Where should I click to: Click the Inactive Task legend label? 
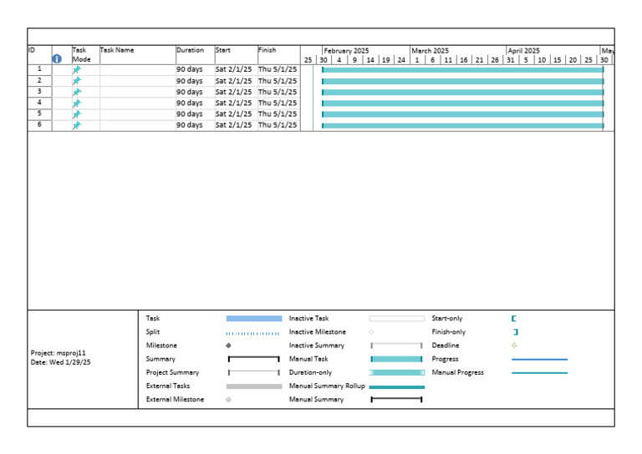point(308,318)
